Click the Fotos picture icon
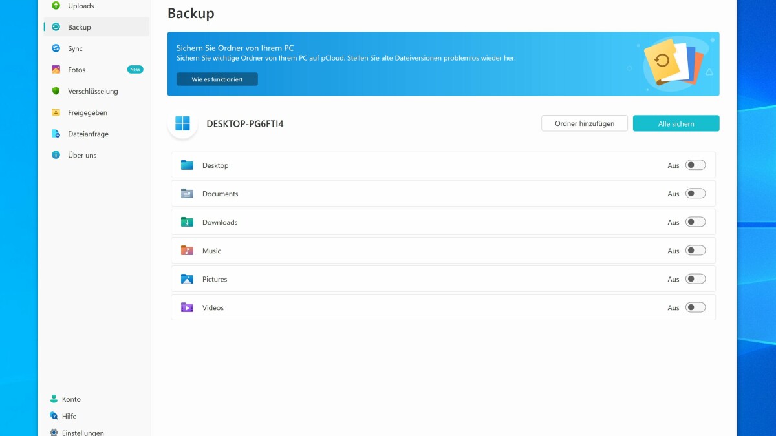This screenshot has width=776, height=436. [x=56, y=70]
